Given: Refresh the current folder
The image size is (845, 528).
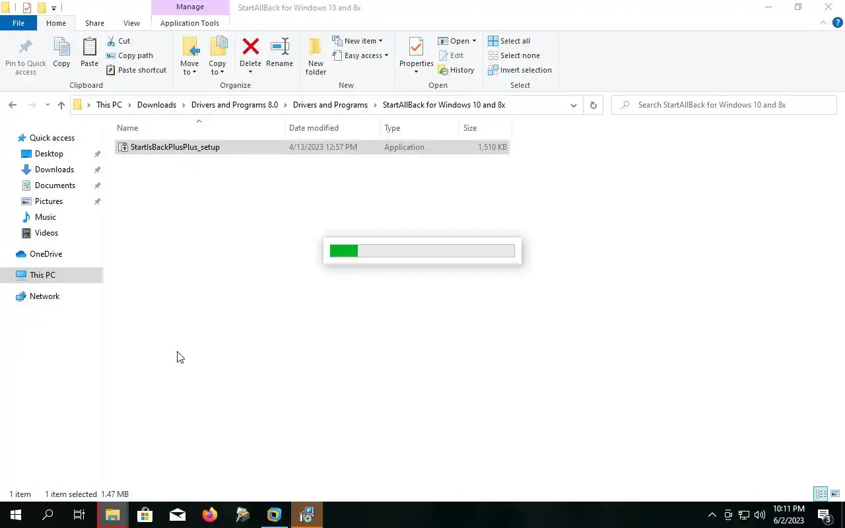Looking at the screenshot, I should 593,105.
